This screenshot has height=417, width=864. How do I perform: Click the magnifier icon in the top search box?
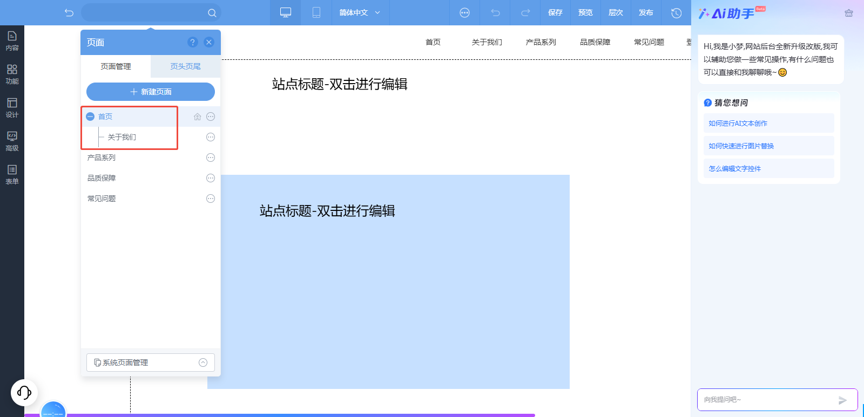click(212, 13)
